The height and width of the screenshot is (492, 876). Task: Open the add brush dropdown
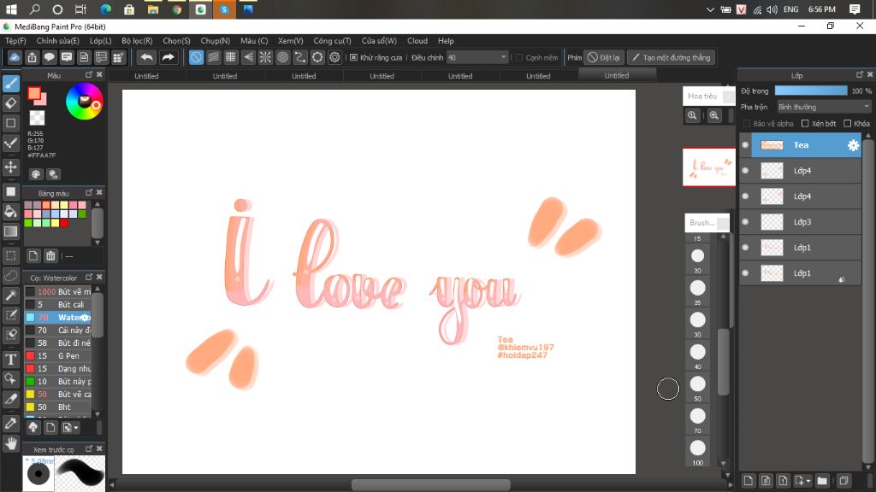pyautogui.click(x=71, y=427)
